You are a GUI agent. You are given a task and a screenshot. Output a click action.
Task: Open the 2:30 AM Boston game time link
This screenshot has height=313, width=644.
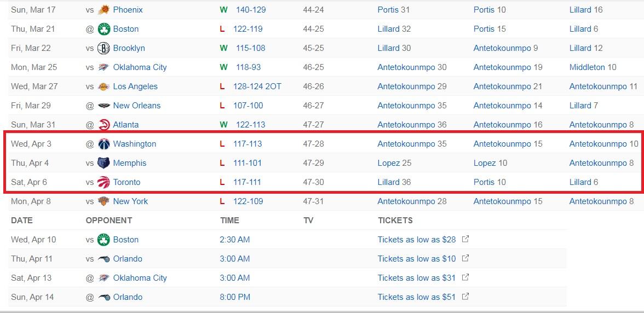(235, 240)
